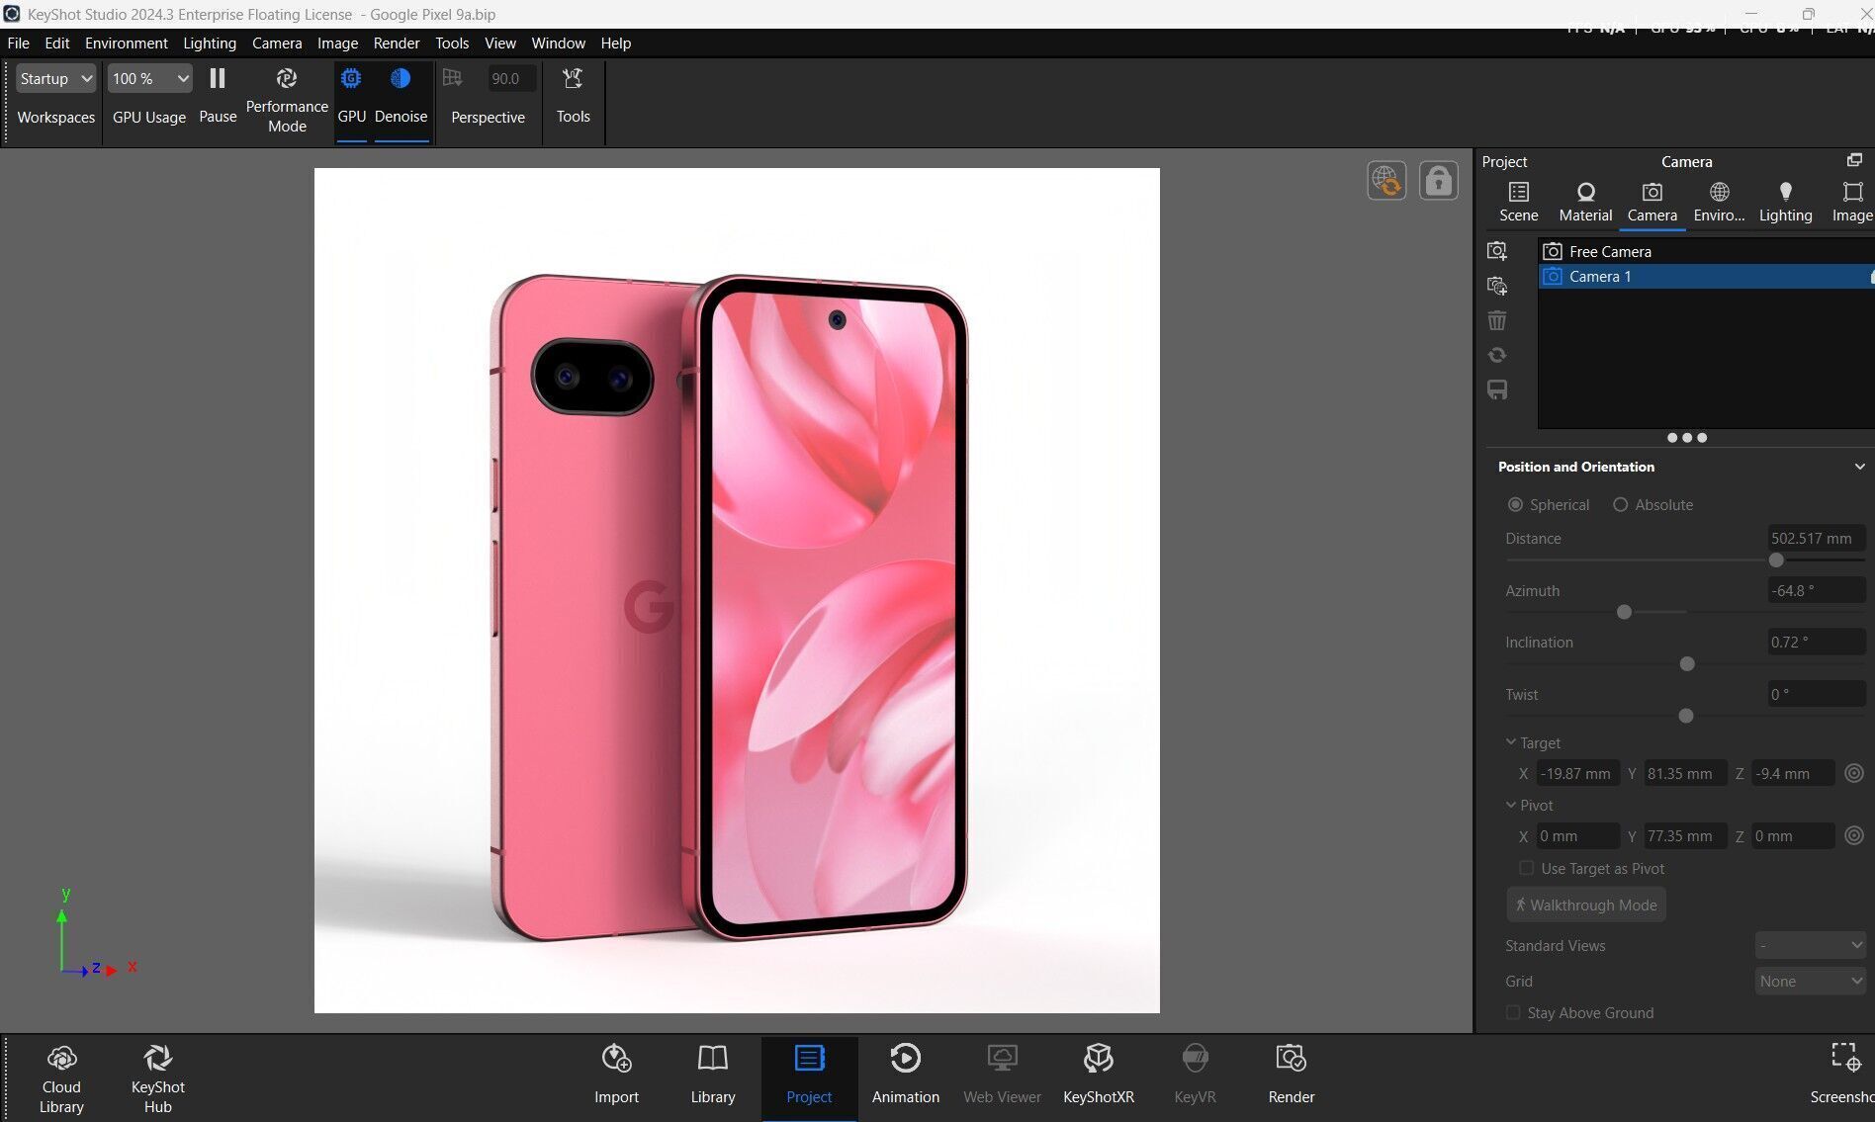Screen dimensions: 1875x1122
Task: Open the Render menu
Action: [397, 43]
